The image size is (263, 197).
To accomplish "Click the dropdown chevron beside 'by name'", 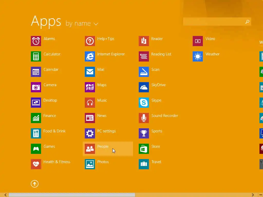I will pos(96,24).
